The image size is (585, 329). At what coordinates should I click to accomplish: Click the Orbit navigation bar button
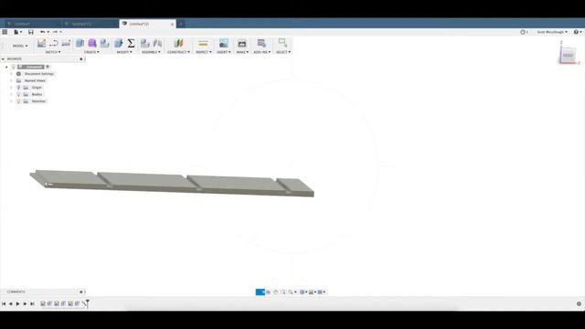point(260,292)
